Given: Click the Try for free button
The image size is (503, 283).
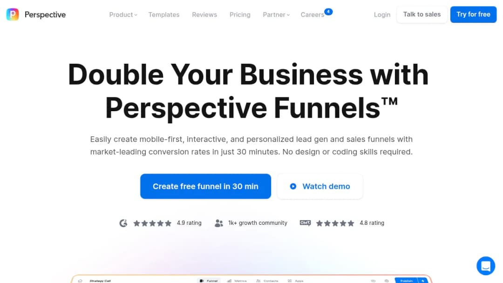Looking at the screenshot, I should (x=473, y=14).
